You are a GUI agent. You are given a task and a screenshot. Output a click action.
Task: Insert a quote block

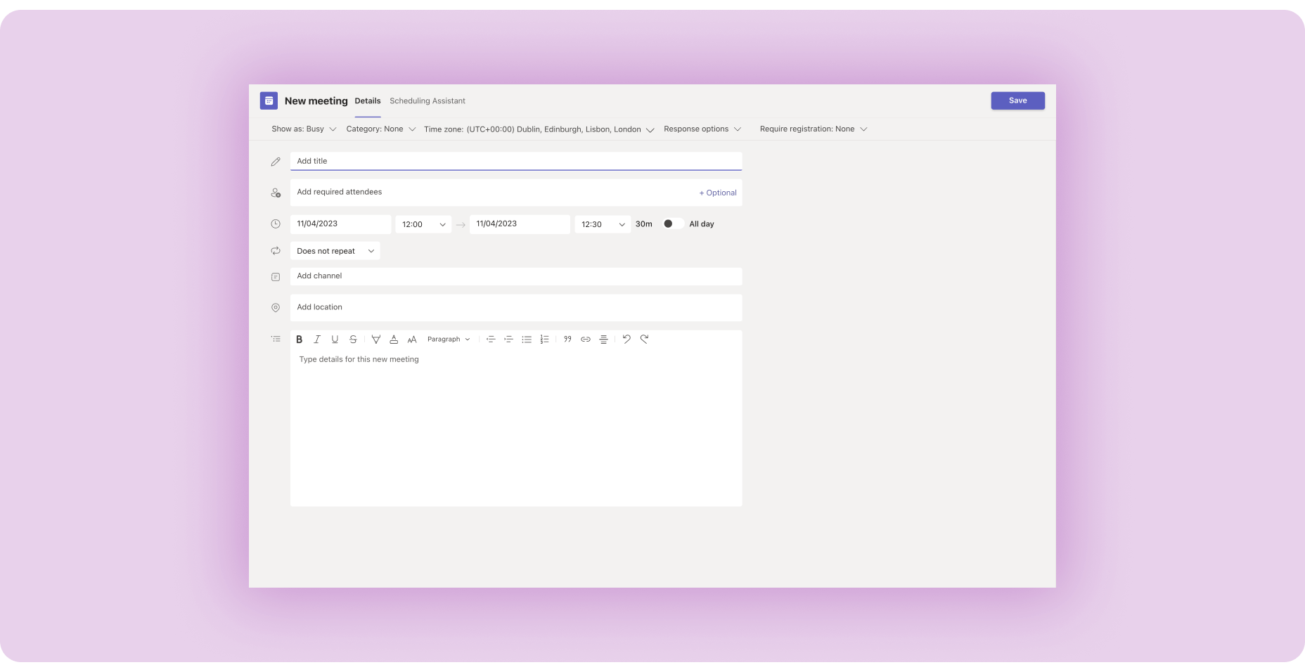(x=567, y=340)
